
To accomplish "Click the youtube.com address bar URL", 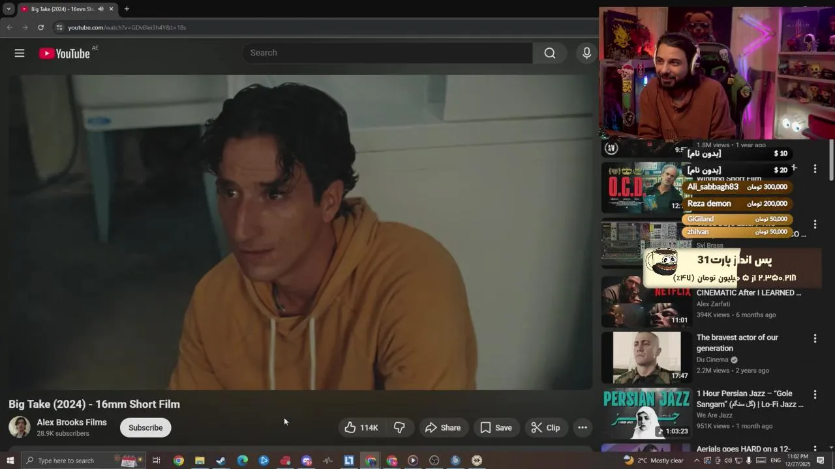I will 127,27.
